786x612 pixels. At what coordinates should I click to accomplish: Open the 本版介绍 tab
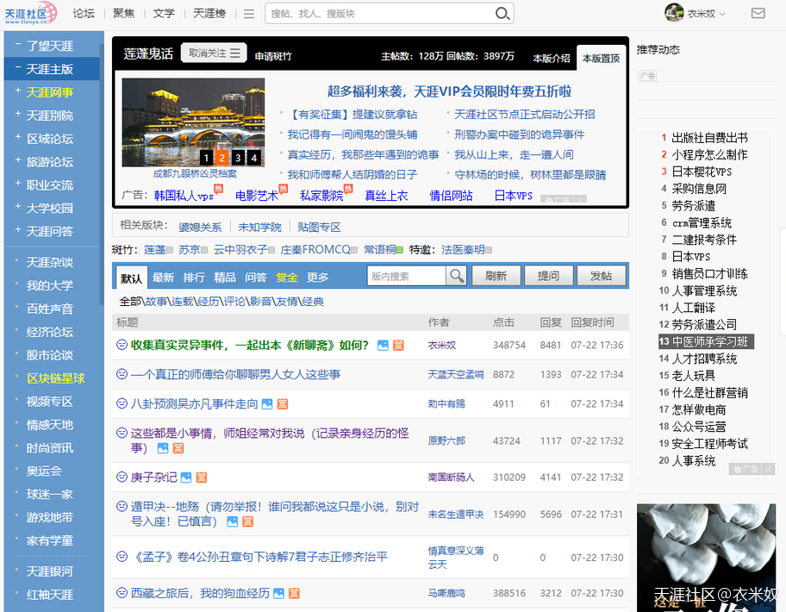tap(552, 58)
